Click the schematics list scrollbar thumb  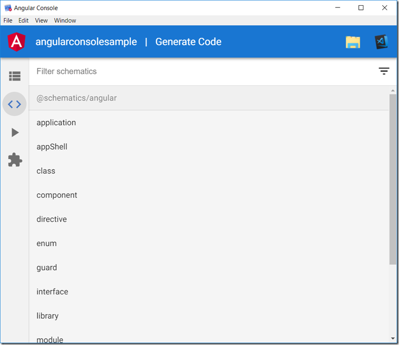point(392,179)
